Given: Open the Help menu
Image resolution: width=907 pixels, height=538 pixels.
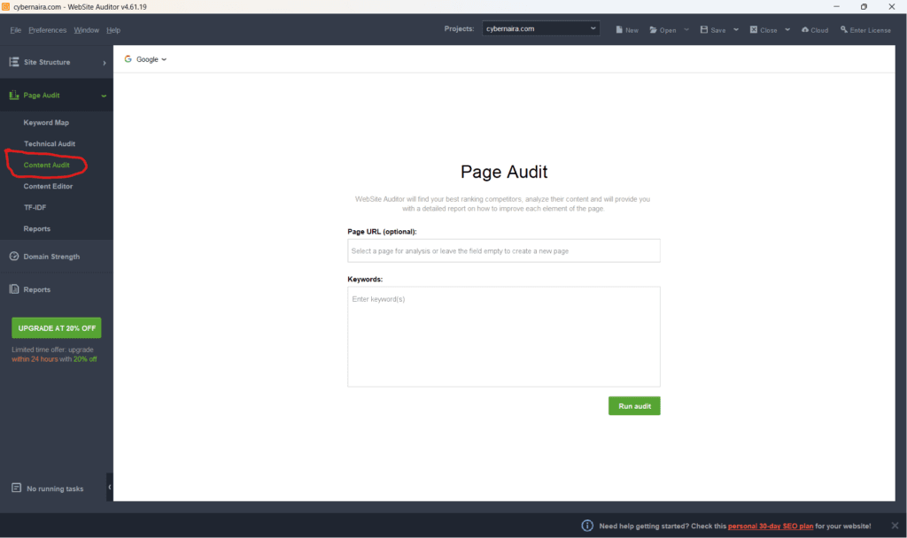Looking at the screenshot, I should pyautogui.click(x=113, y=30).
